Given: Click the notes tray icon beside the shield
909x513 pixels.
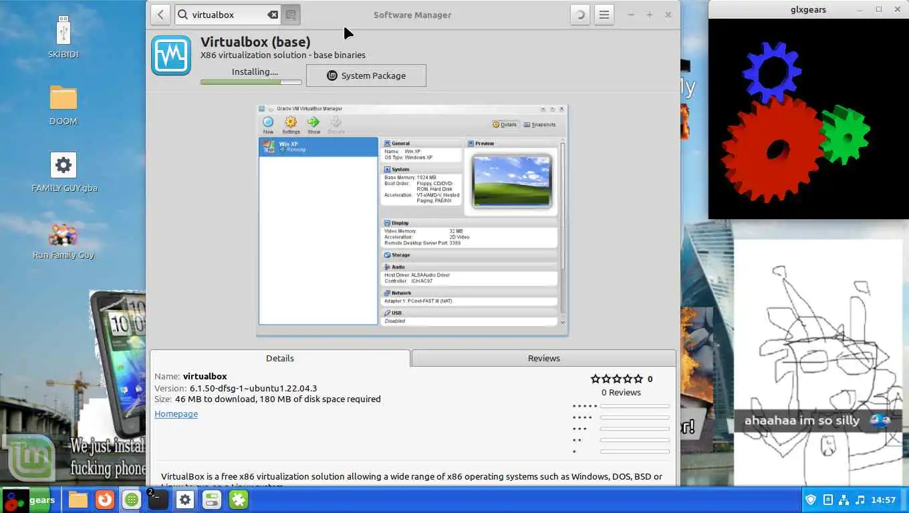Looking at the screenshot, I should [827, 500].
